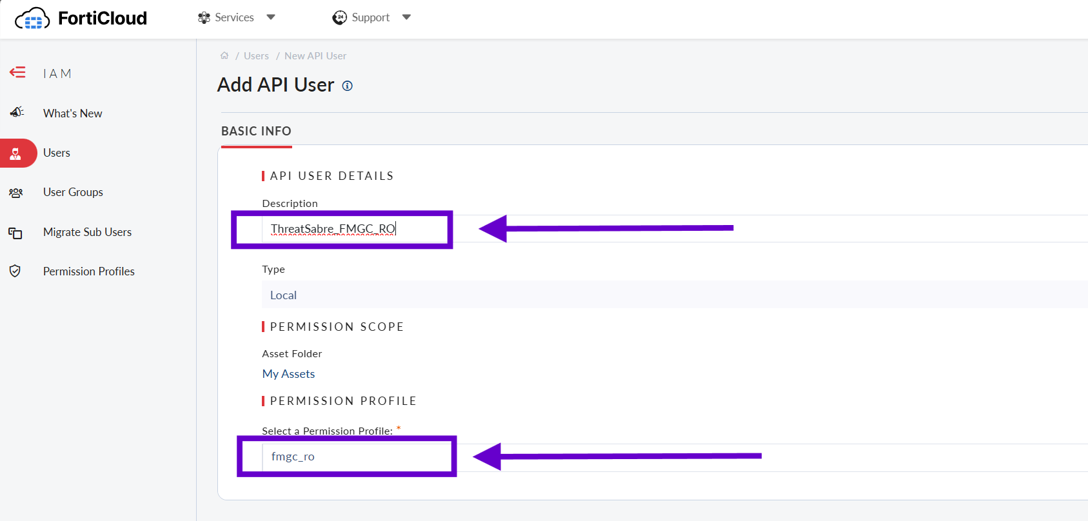Open User Groups in the sidebar
This screenshot has height=521, width=1088.
click(73, 192)
